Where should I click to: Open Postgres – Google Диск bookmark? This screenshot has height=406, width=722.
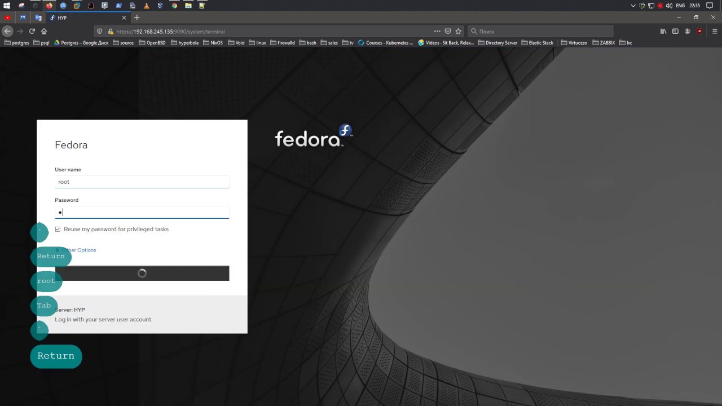click(x=81, y=43)
